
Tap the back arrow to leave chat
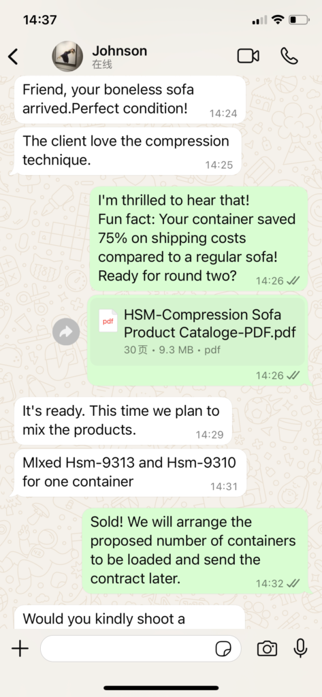point(14,56)
